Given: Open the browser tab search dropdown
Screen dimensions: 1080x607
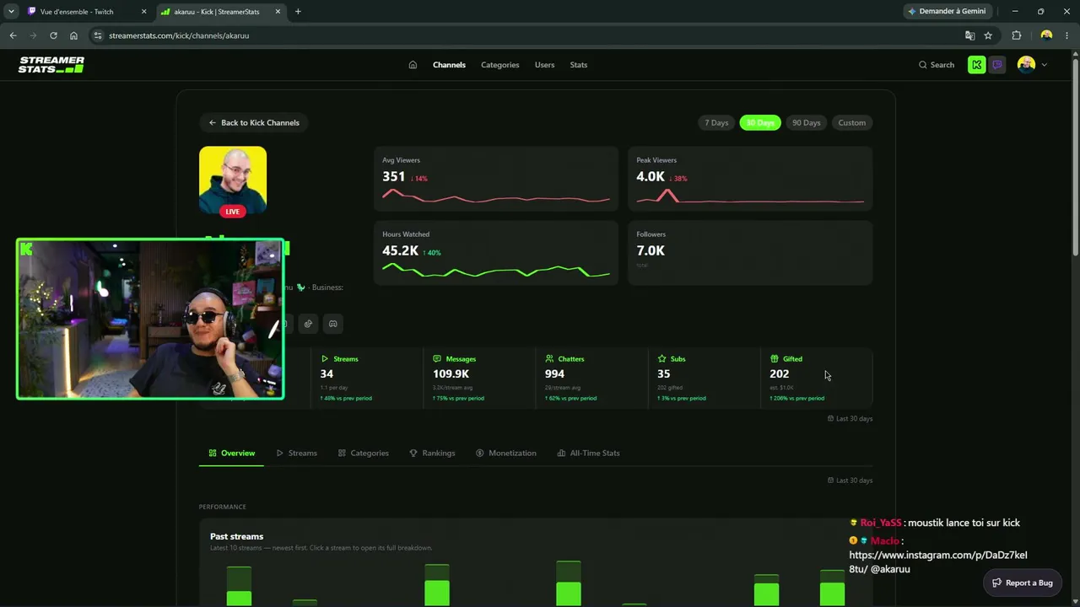Looking at the screenshot, I should click(11, 12).
